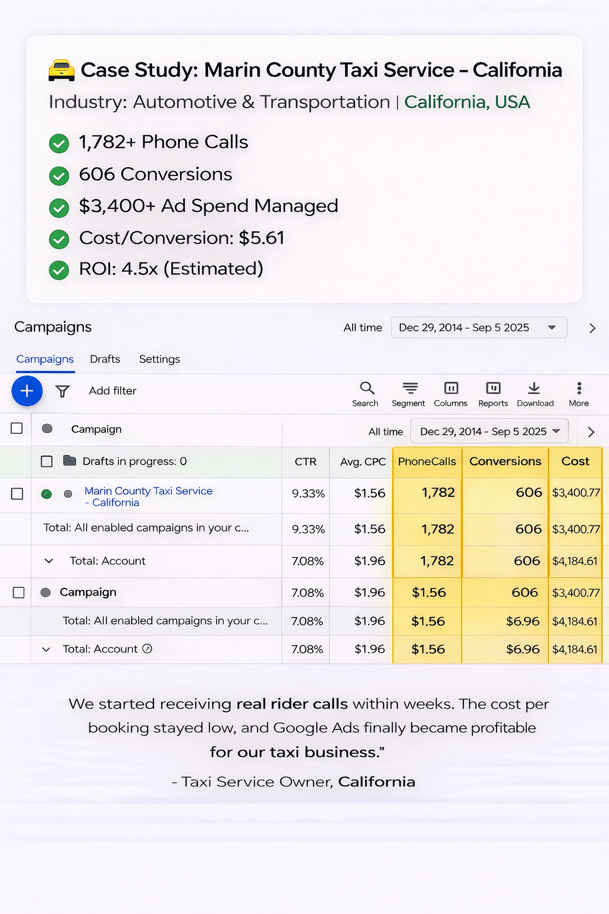This screenshot has height=914, width=609.
Task: Open the More options menu
Action: (x=579, y=389)
